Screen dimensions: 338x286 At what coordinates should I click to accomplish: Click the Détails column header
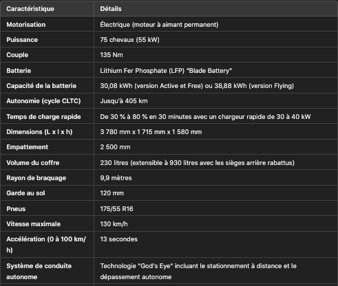pos(111,9)
